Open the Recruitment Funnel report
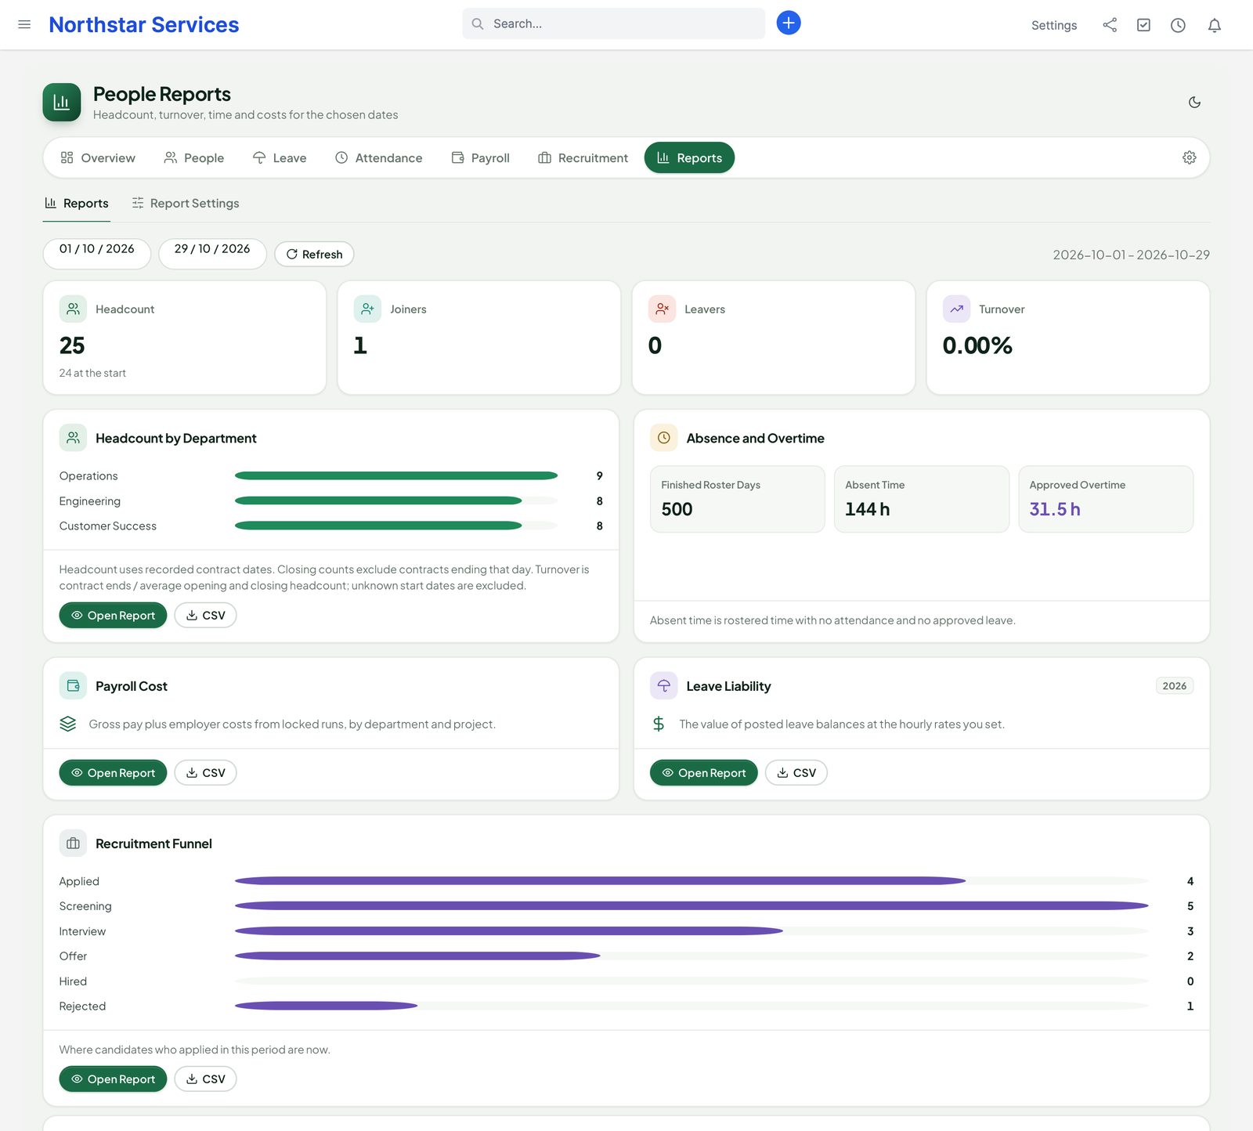This screenshot has width=1253, height=1131. click(x=113, y=1079)
